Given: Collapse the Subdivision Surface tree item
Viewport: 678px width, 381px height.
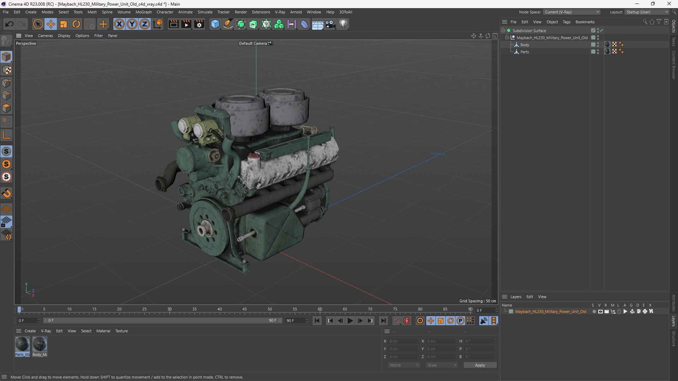Looking at the screenshot, I should pos(503,31).
